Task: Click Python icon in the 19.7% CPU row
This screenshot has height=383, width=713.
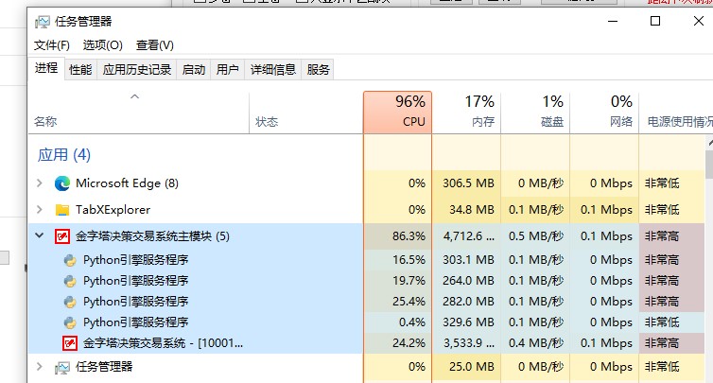Action: point(70,281)
